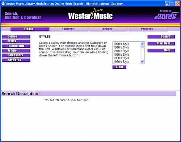Open the Tempo category
Screen dimensions: 181x142
(x=16, y=51)
